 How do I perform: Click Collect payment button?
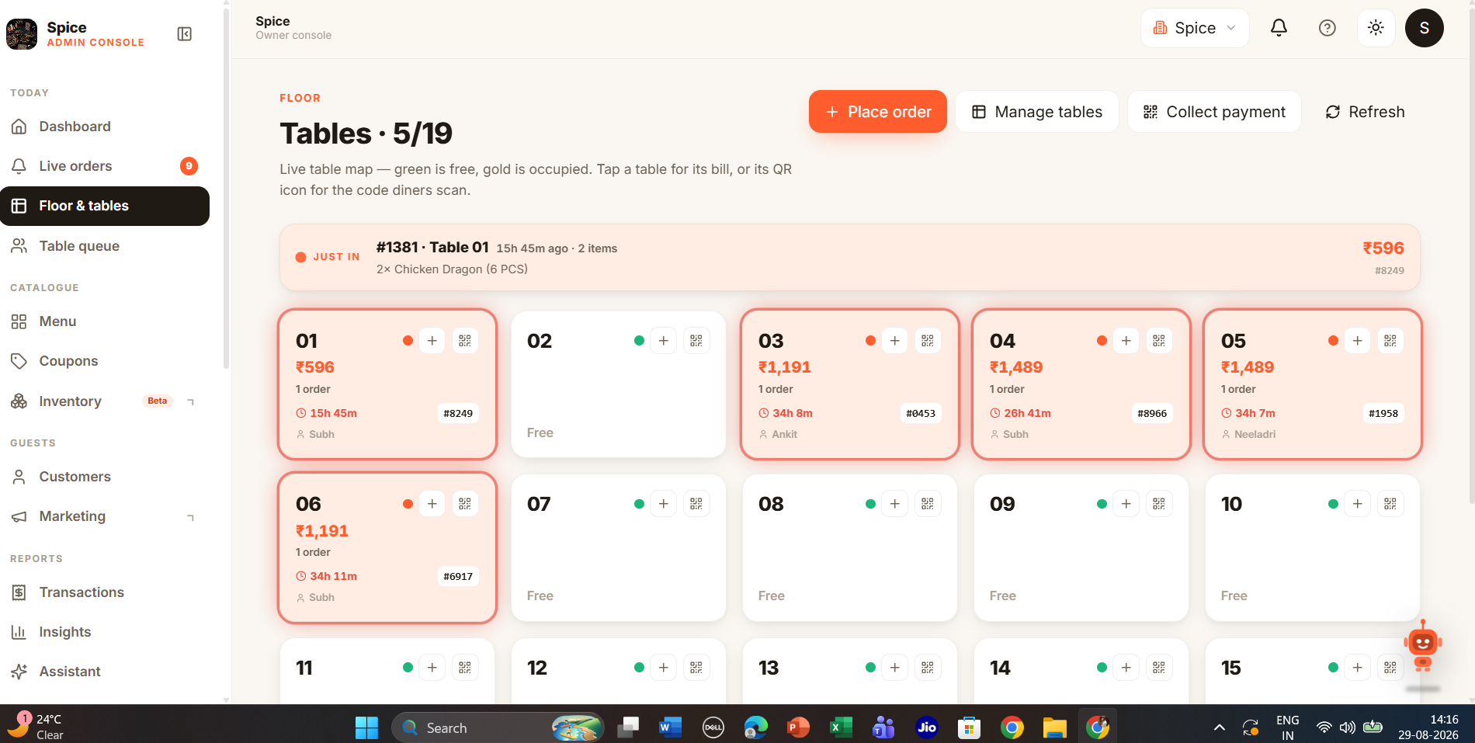pyautogui.click(x=1214, y=112)
